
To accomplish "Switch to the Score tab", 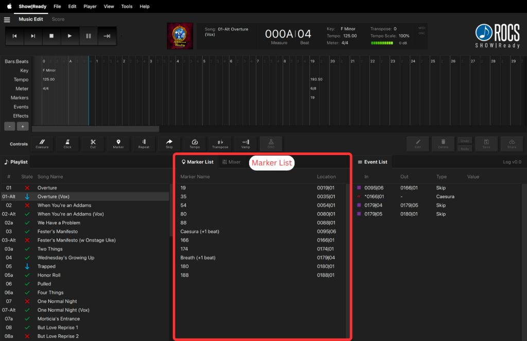I will 58,20.
